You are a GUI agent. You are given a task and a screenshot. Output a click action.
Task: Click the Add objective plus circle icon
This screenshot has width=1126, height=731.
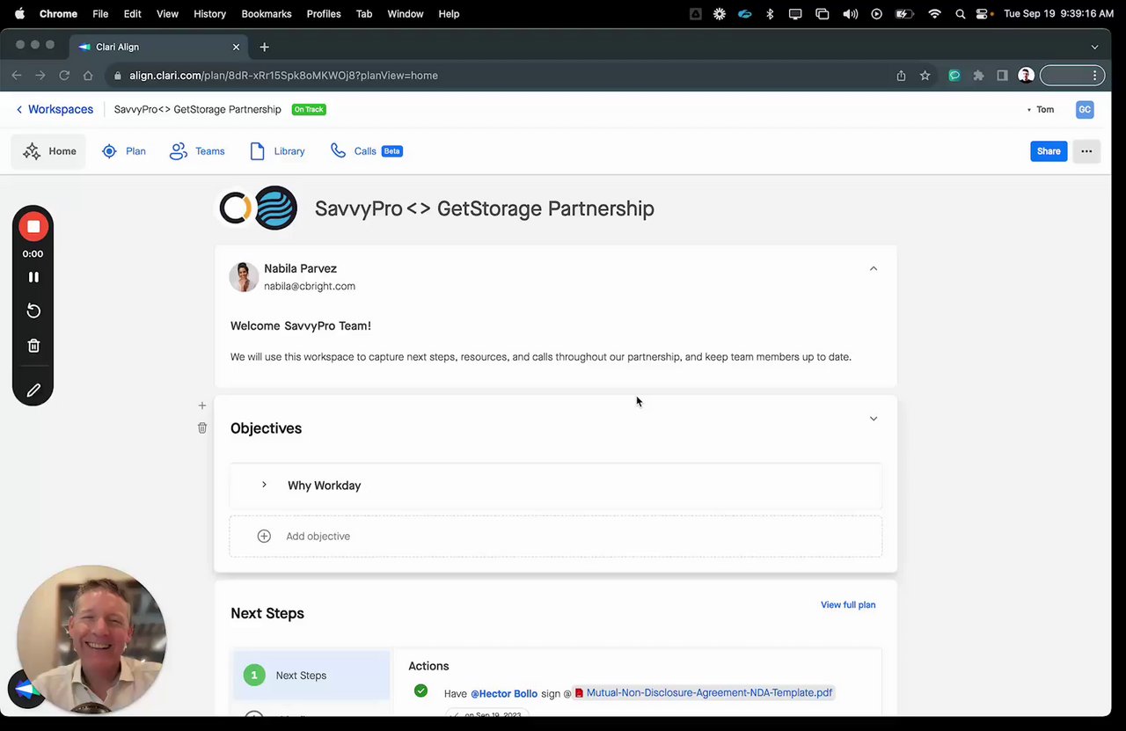pos(264,536)
